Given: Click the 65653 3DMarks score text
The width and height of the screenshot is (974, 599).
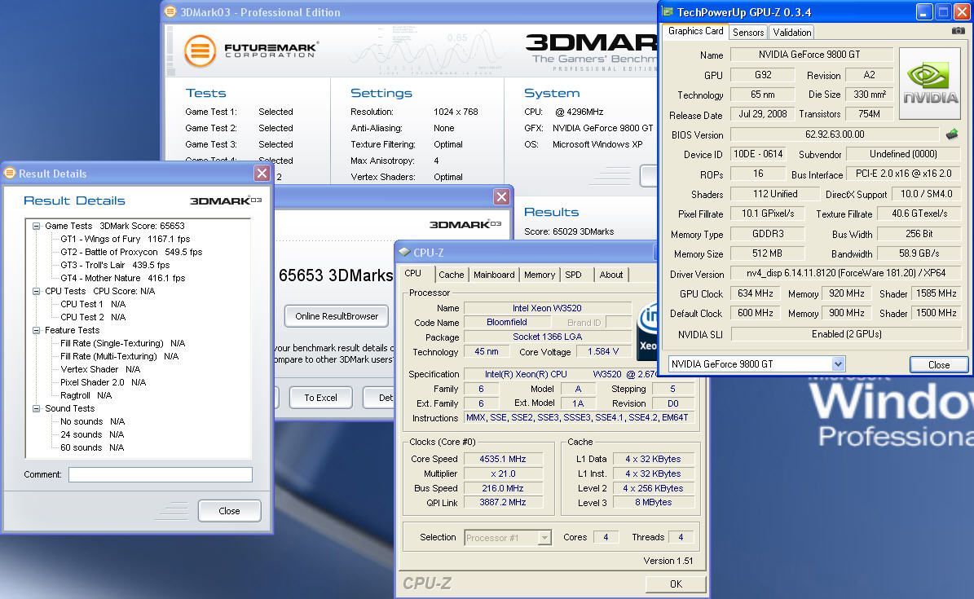Looking at the screenshot, I should [x=336, y=275].
